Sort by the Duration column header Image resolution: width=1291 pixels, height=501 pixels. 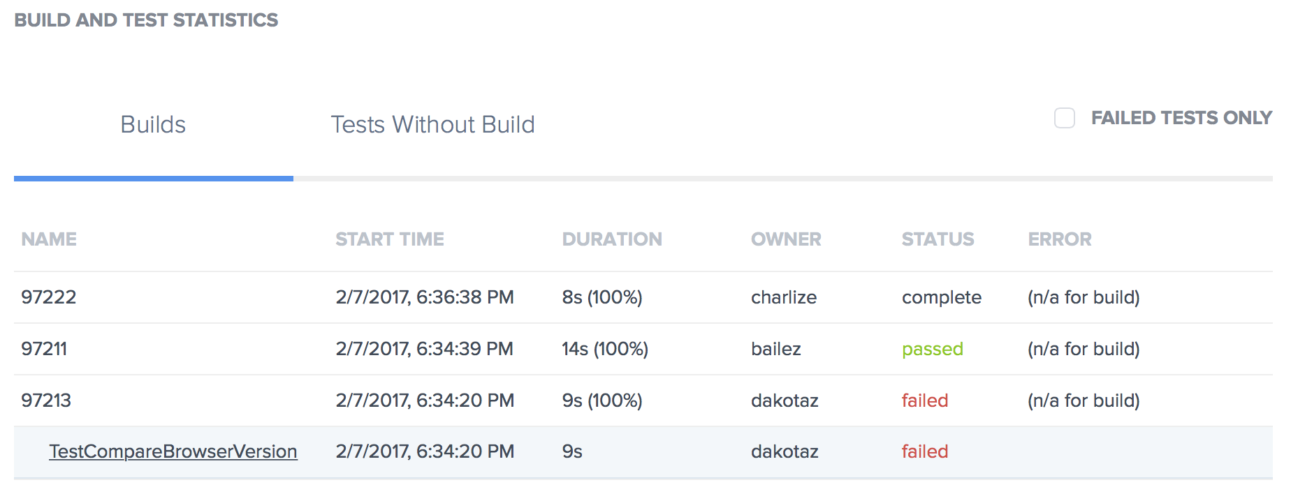coord(612,239)
